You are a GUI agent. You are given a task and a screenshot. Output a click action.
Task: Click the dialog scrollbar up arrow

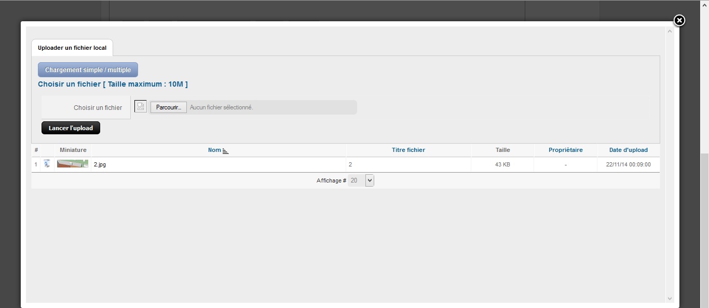tap(670, 32)
